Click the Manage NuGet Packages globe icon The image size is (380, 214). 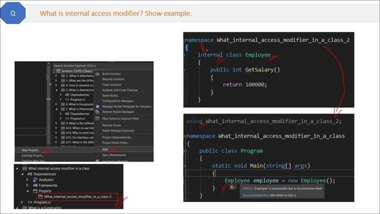(97, 106)
